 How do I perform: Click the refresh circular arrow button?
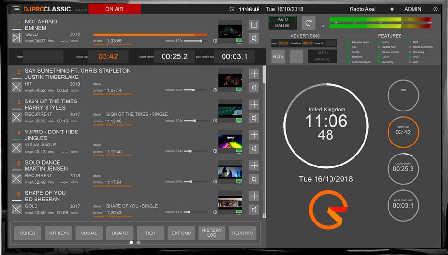308,23
